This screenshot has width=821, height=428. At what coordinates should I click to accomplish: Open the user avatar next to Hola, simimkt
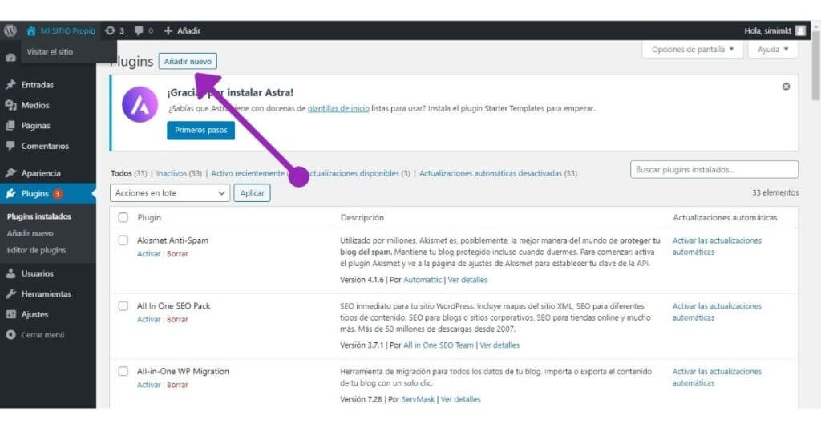point(801,31)
